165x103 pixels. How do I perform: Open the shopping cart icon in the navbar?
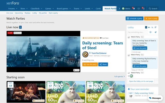134,8
